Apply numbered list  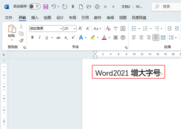tap(145, 29)
